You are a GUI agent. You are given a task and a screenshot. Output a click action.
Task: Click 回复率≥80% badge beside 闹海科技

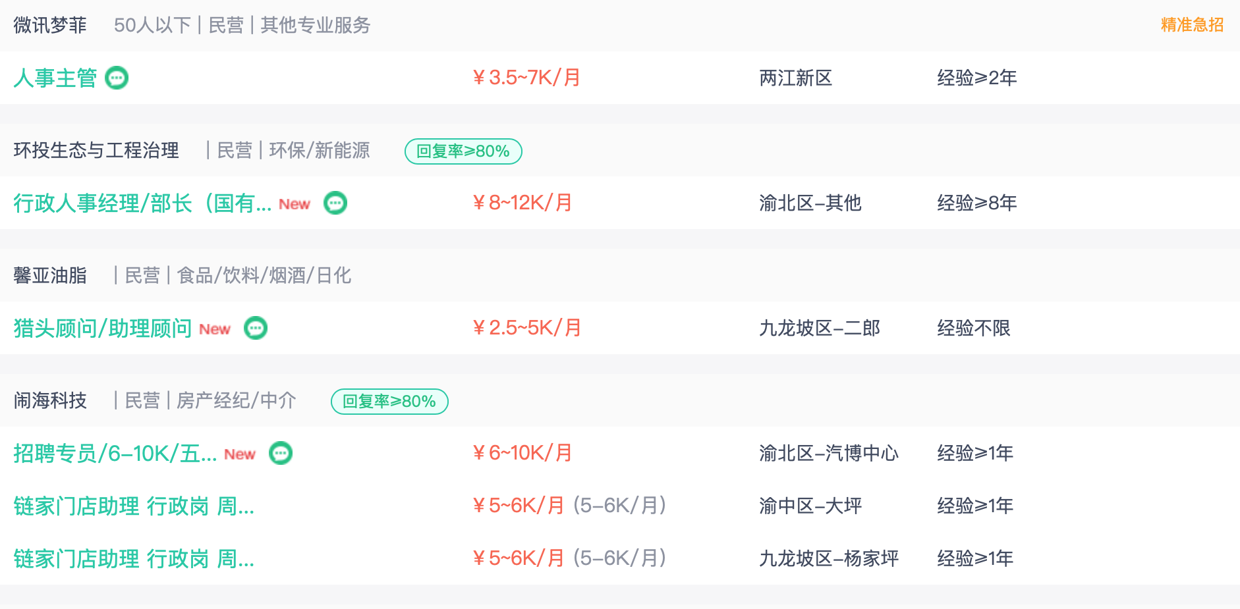389,402
